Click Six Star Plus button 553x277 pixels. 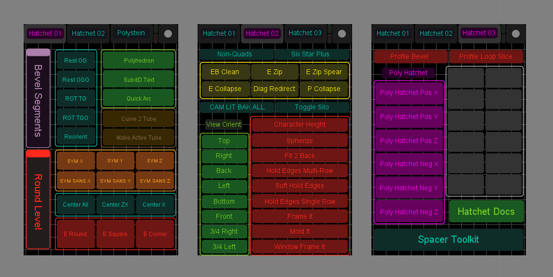point(312,54)
